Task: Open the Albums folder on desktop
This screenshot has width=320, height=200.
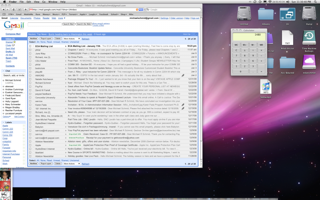Action: tap(266, 14)
